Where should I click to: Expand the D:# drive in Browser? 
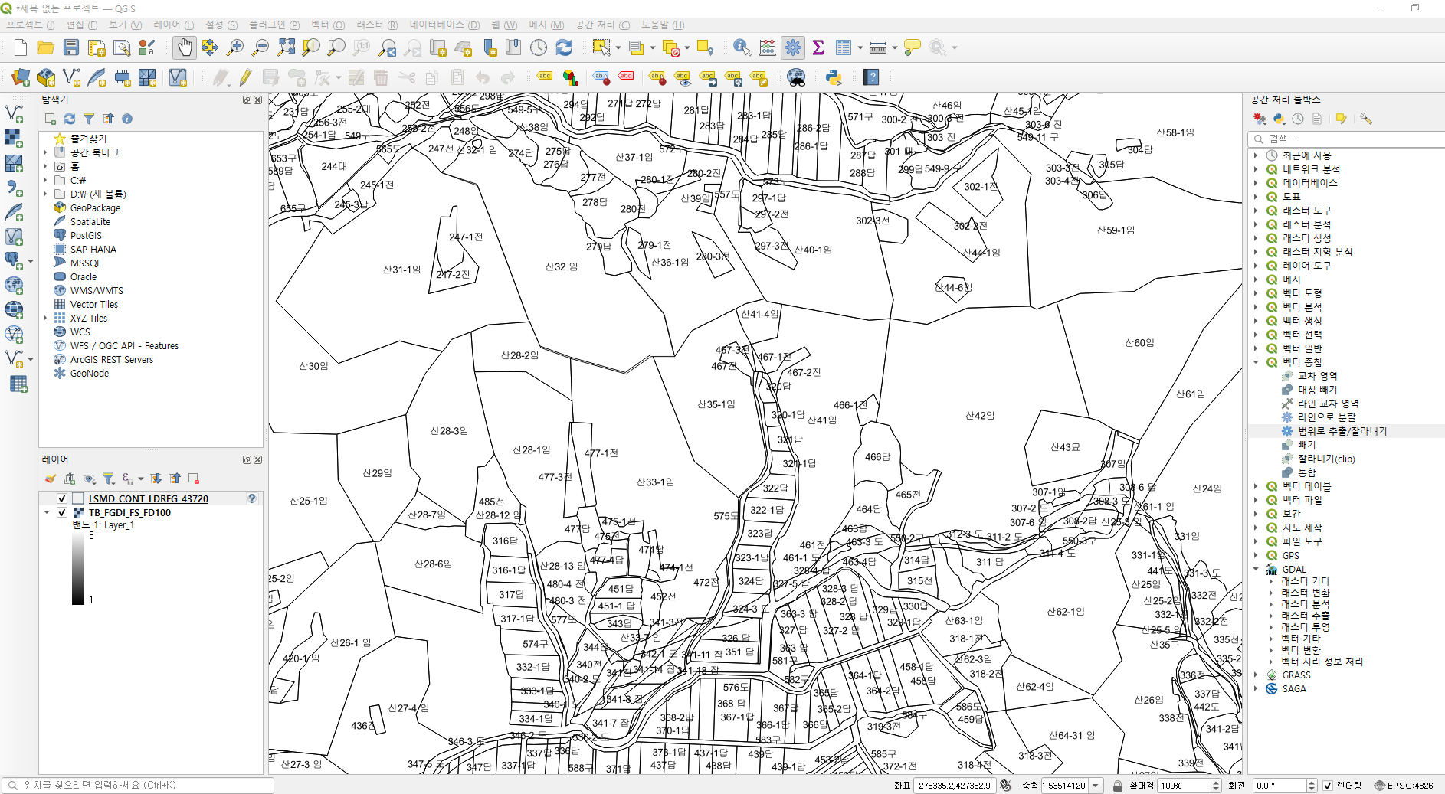[45, 194]
